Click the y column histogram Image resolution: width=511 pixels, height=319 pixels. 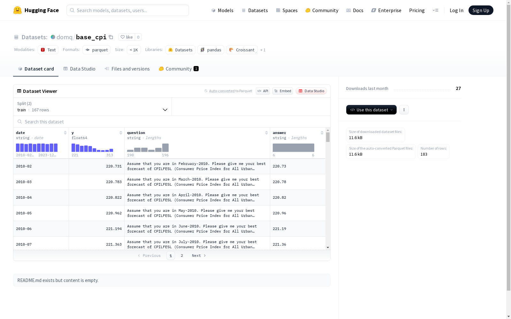pos(92,148)
